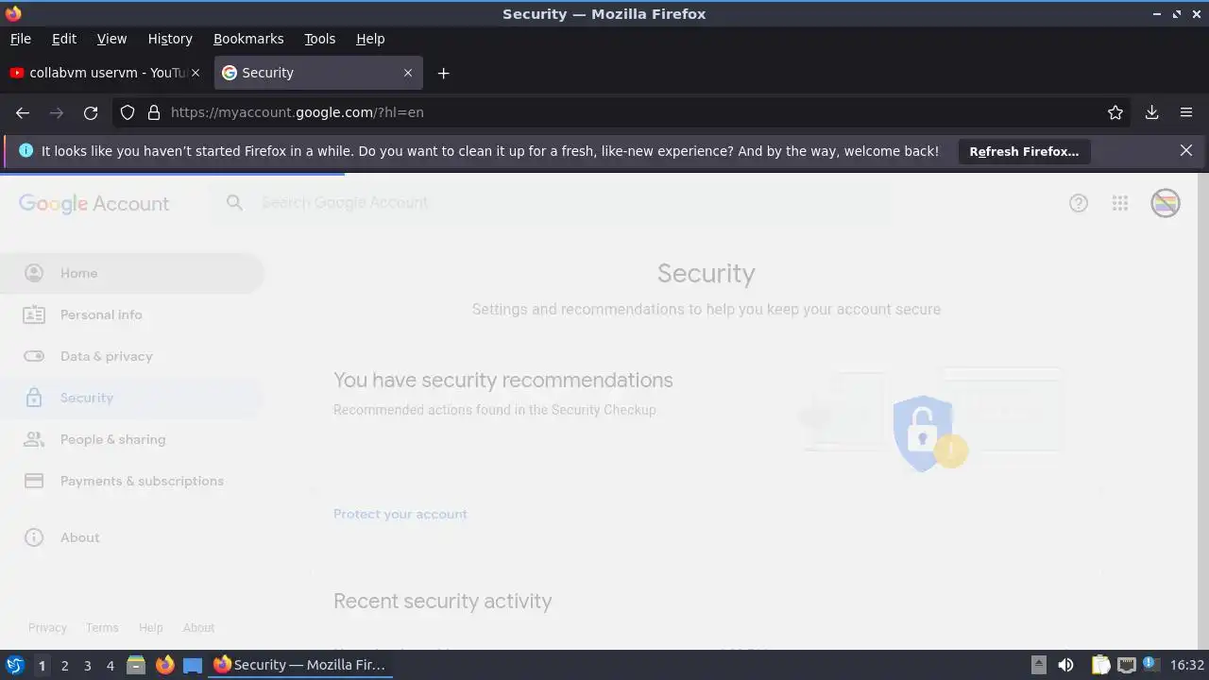Click the About info icon in sidebar
The width and height of the screenshot is (1209, 680).
[x=34, y=537]
